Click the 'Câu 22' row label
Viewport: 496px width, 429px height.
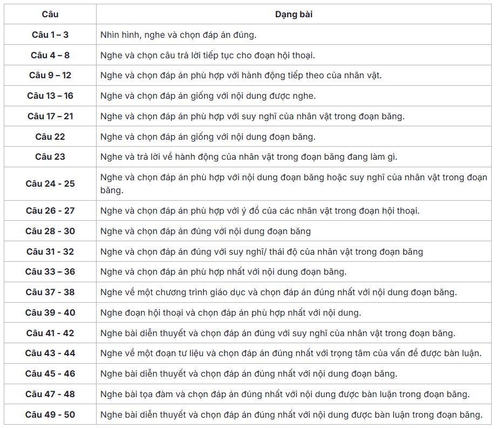[50, 137]
